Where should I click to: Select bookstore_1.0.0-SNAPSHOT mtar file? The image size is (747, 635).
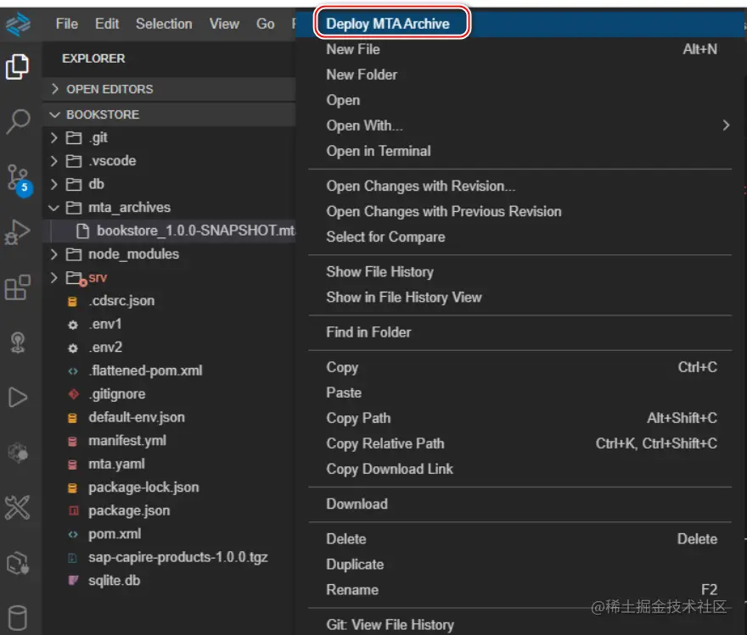point(169,231)
